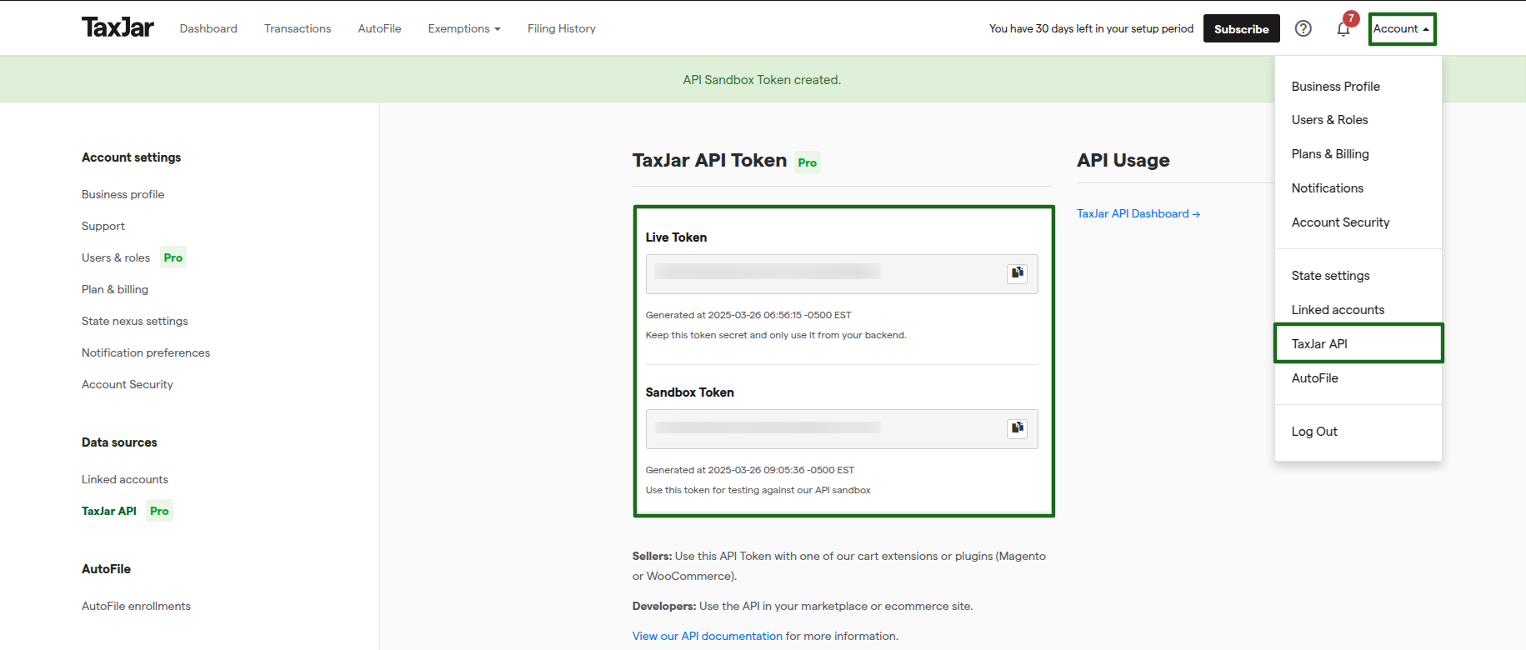Click the API Sandbox Token created message
The image size is (1526, 650).
point(762,80)
